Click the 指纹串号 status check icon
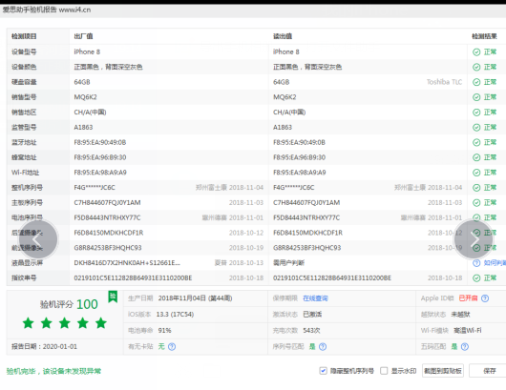Image resolution: width=506 pixels, height=390 pixels. 476,278
